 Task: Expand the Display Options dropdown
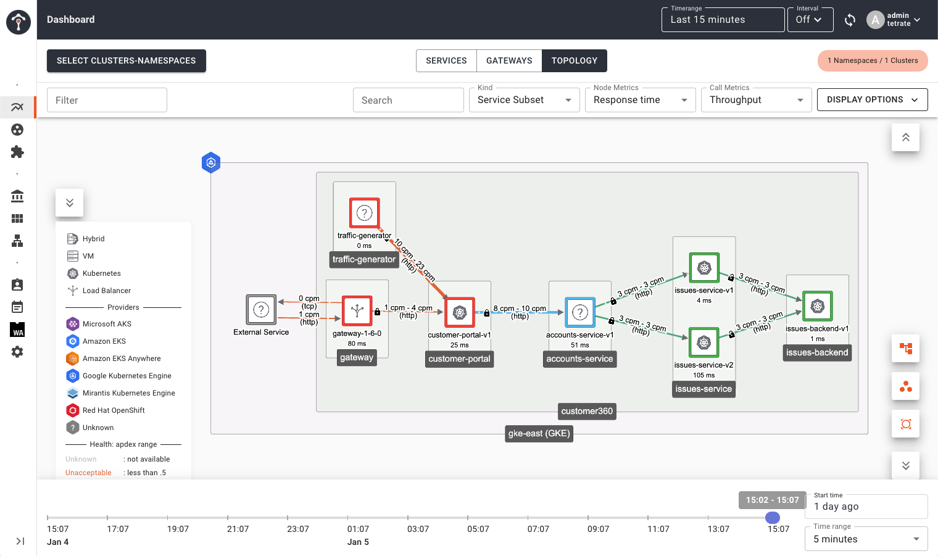point(872,100)
